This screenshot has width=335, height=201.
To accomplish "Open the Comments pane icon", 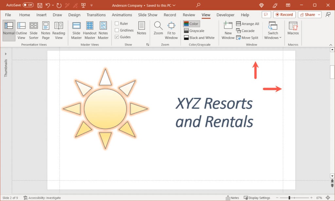I will coord(266,15).
